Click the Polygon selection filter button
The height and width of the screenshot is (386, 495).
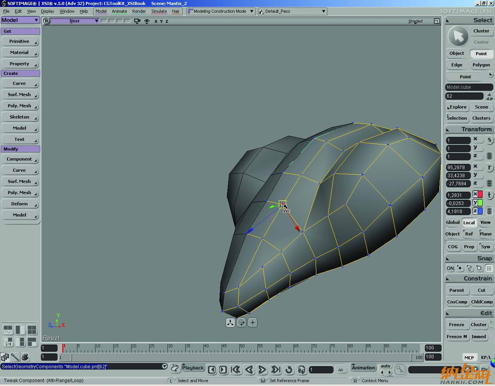click(481, 65)
